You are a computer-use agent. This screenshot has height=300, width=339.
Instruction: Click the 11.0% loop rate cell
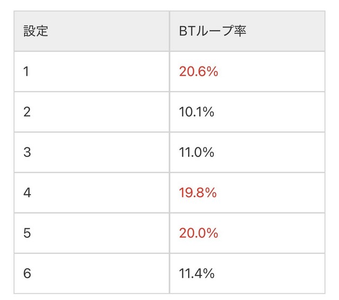click(197, 152)
